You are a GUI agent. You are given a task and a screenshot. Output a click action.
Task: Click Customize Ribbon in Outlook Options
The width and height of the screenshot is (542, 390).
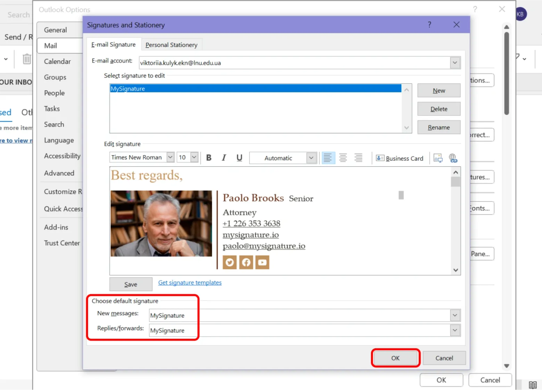[x=63, y=192]
